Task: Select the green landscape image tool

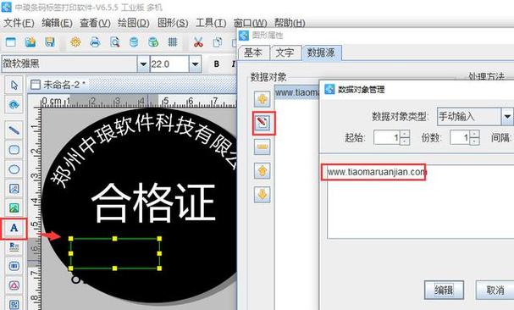Action: (14, 208)
